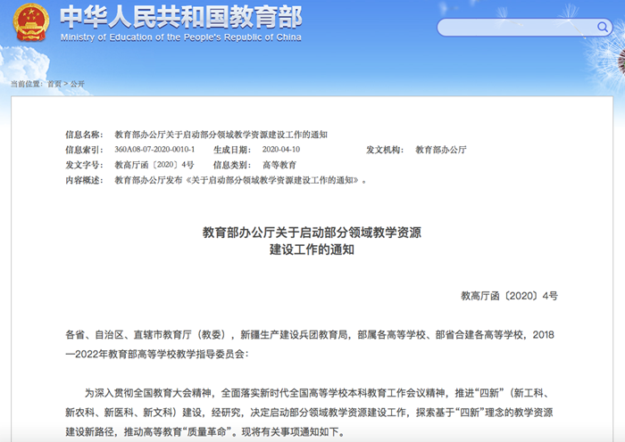Click the search magnifier icon
625x442 pixels.
(x=603, y=27)
